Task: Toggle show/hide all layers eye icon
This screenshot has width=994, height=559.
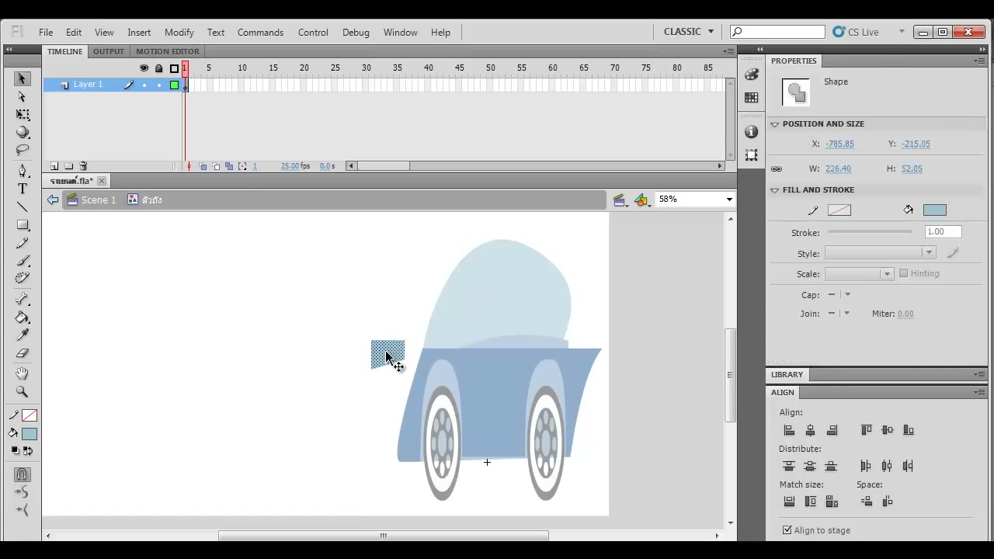Action: click(144, 68)
